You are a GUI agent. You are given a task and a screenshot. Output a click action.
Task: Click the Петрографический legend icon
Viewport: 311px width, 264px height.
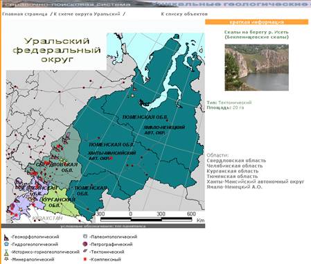[x=85, y=244]
